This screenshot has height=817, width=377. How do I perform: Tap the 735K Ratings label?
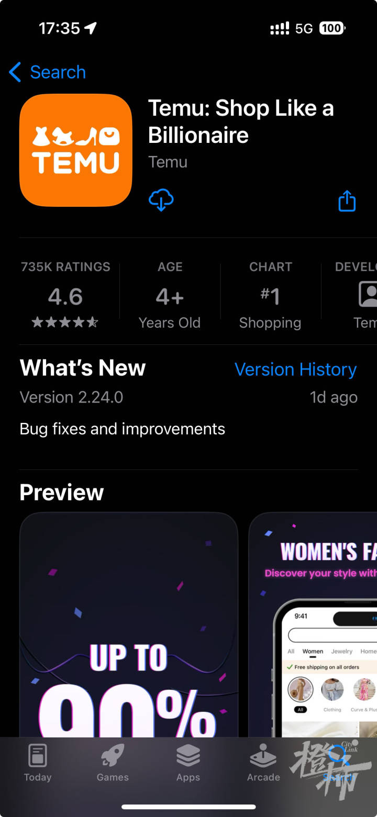[x=65, y=267]
